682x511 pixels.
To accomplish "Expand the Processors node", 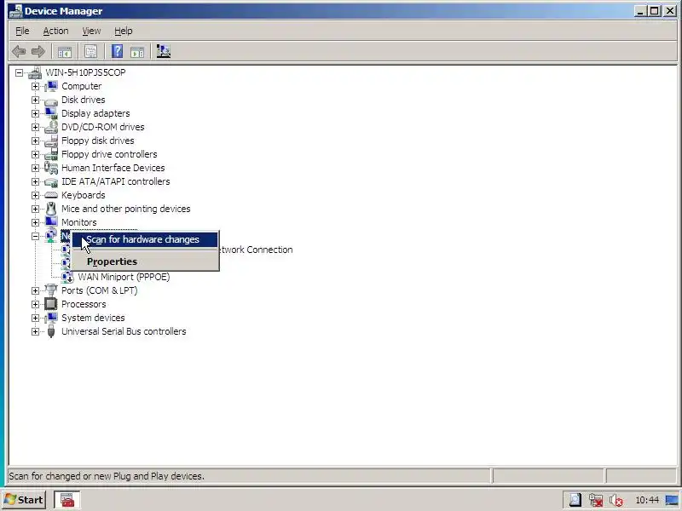I will 35,304.
